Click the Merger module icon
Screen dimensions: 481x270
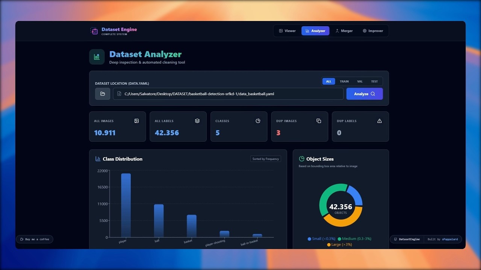click(337, 31)
